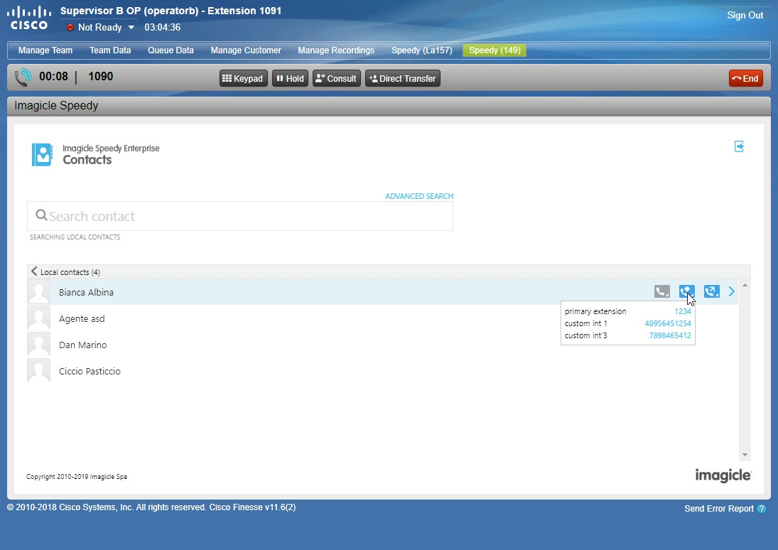Click the logout icon in Speedy Contacts header
This screenshot has height=550, width=778.
coord(739,146)
